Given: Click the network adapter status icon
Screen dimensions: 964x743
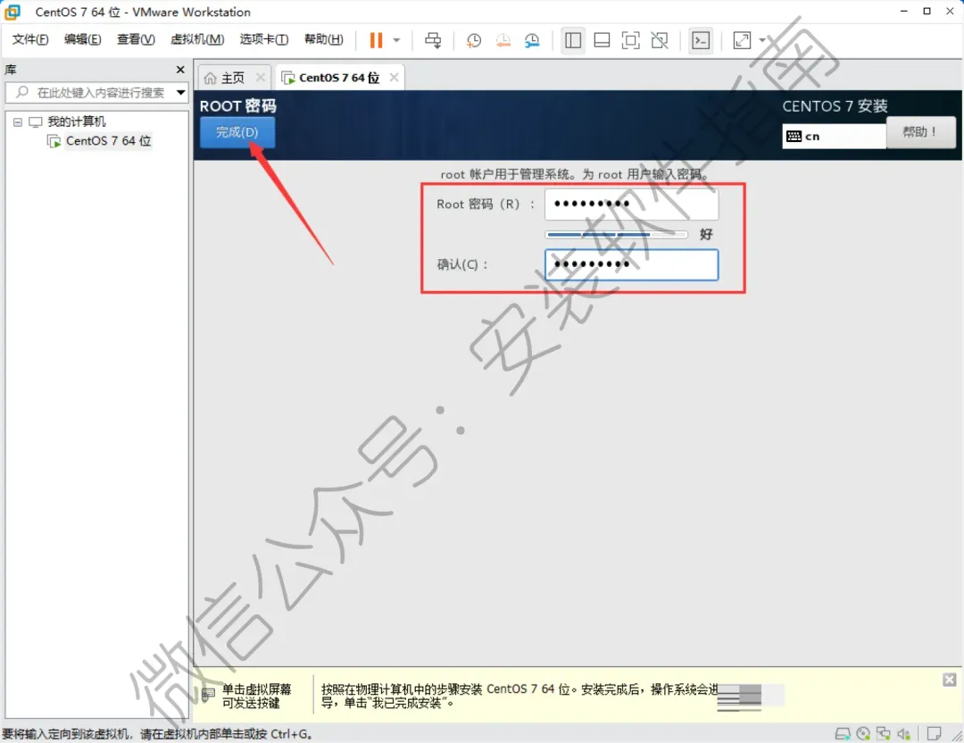Looking at the screenshot, I should pos(884,733).
